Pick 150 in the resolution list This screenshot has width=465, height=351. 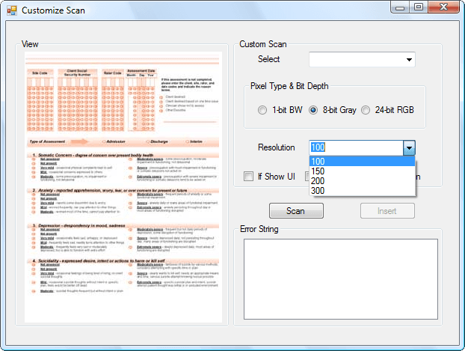click(362, 171)
